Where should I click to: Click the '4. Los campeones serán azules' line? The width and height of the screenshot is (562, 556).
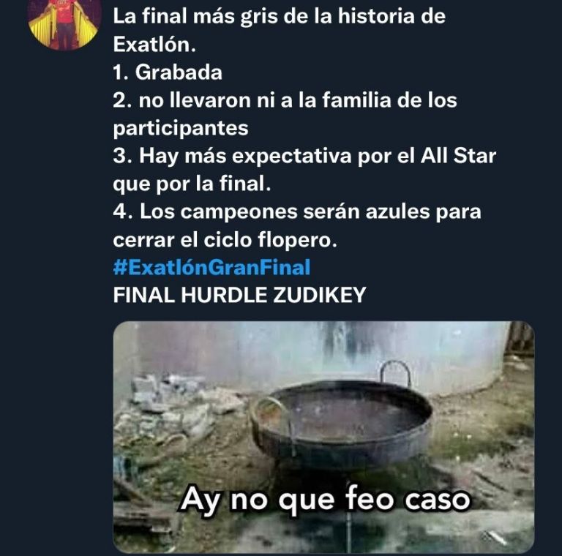[297, 211]
